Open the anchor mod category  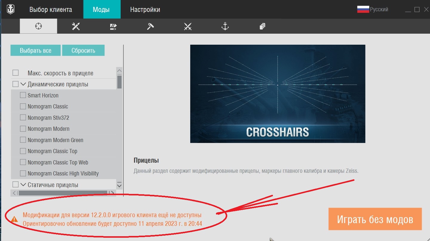pos(225,26)
